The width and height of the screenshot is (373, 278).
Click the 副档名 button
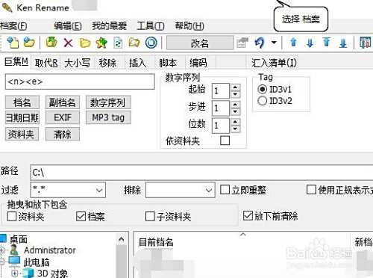63,102
